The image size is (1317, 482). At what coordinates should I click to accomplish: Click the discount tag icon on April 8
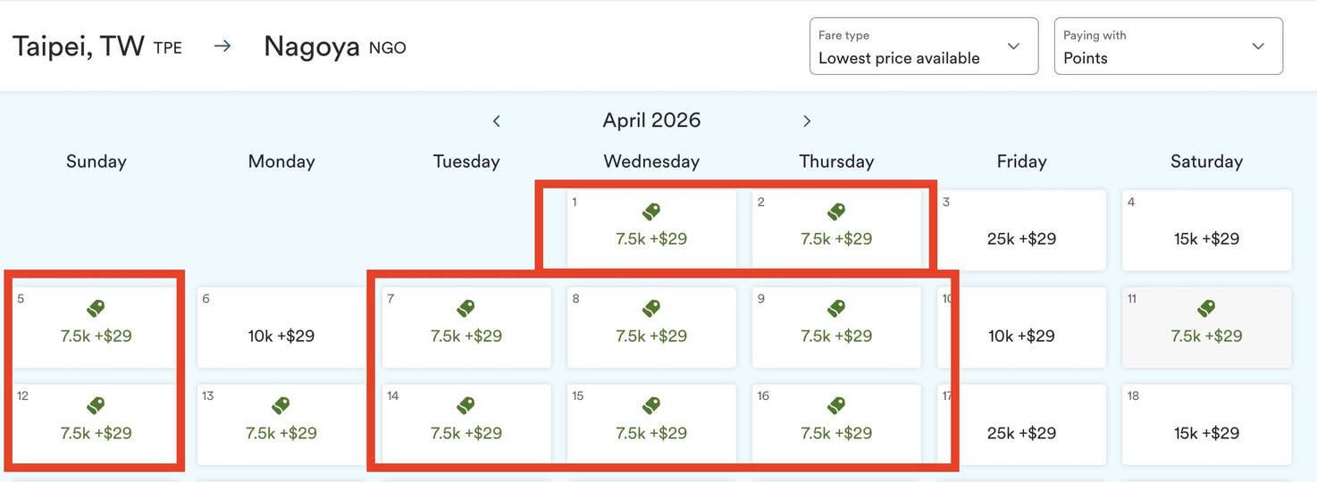[x=651, y=309]
